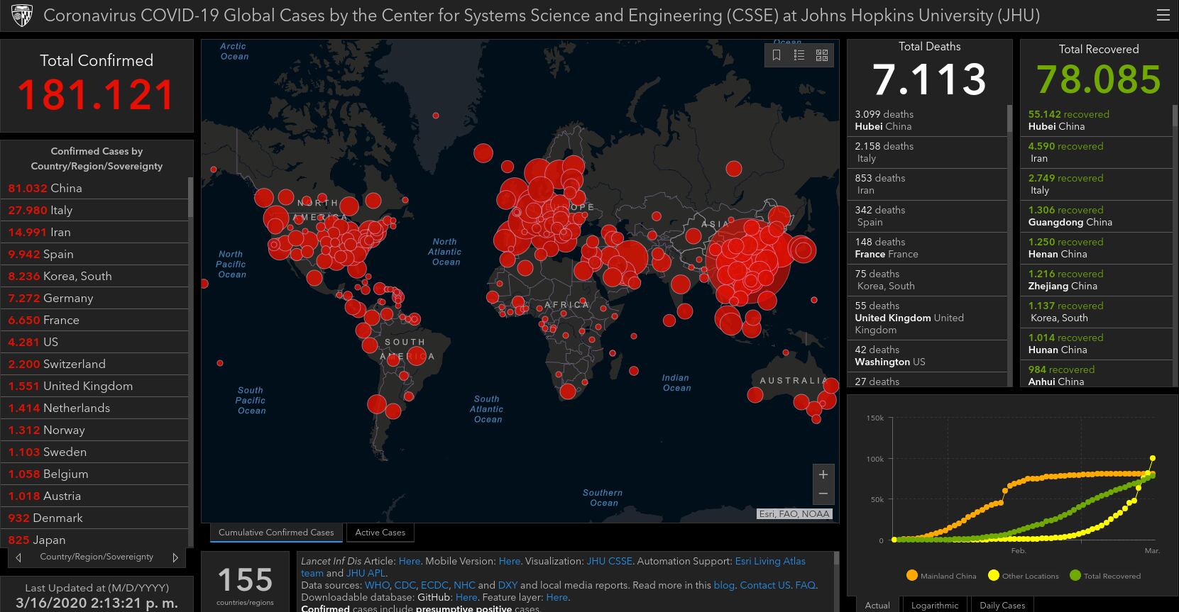Image resolution: width=1179 pixels, height=612 pixels.
Task: Open map bookmarks
Action: tap(777, 55)
